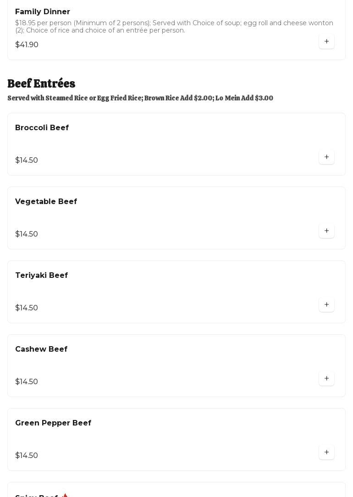Add Broccoli Beef using its plus icon
Screen dimensions: 353x497
[x=326, y=157]
